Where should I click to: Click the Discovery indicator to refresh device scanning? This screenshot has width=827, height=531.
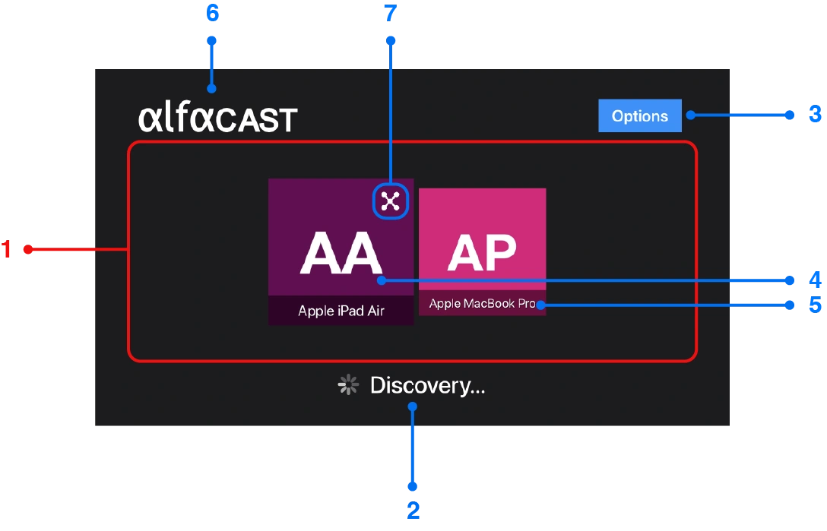tap(347, 384)
